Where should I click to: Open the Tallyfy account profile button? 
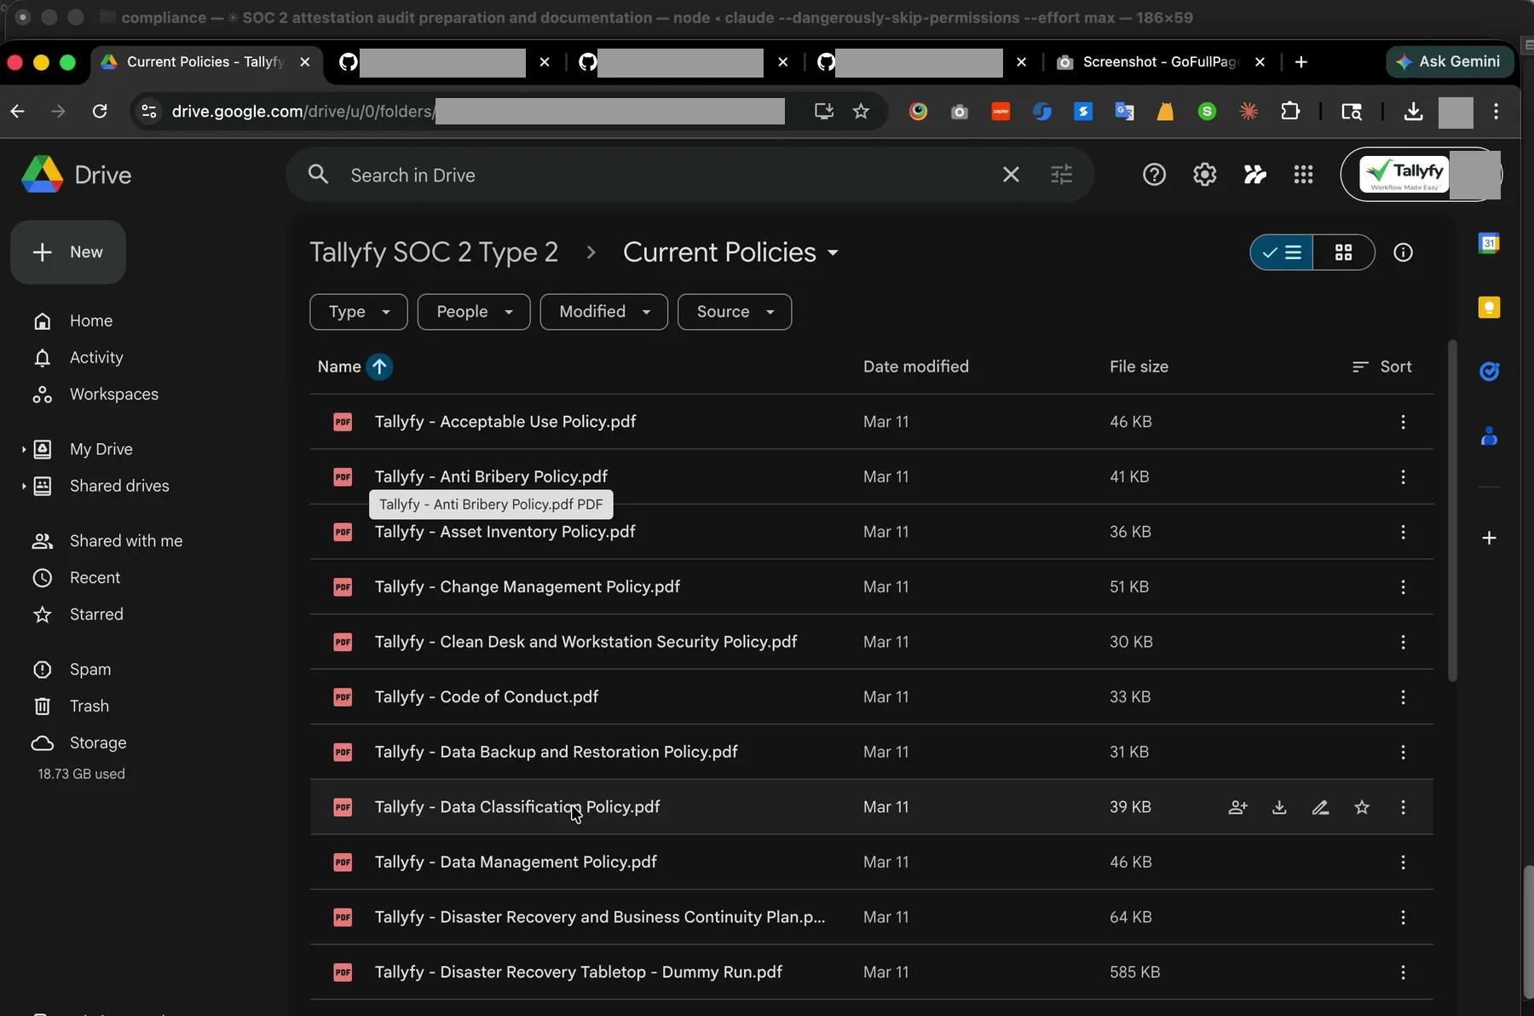(x=1421, y=175)
